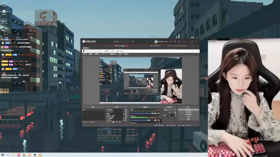Open the Help menu in OBS

pyautogui.click(x=126, y=54)
